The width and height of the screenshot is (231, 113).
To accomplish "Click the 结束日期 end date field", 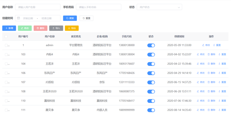I will pyautogui.click(x=46, y=18).
